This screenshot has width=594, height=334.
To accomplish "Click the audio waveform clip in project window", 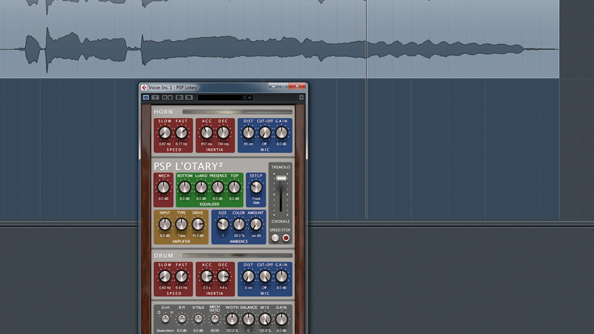I will [x=280, y=39].
